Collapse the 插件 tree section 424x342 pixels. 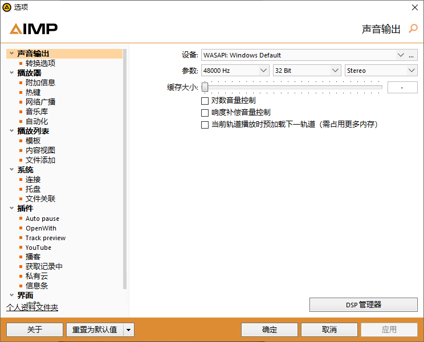pyautogui.click(x=11, y=208)
